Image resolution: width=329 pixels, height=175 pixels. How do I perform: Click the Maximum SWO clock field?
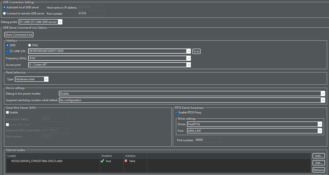click(x=55, y=130)
